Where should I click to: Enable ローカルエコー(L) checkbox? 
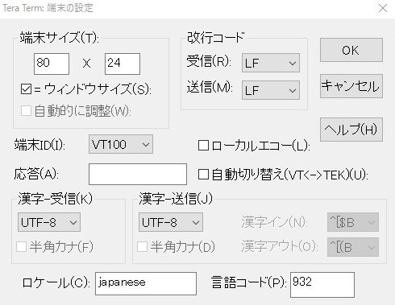(203, 146)
